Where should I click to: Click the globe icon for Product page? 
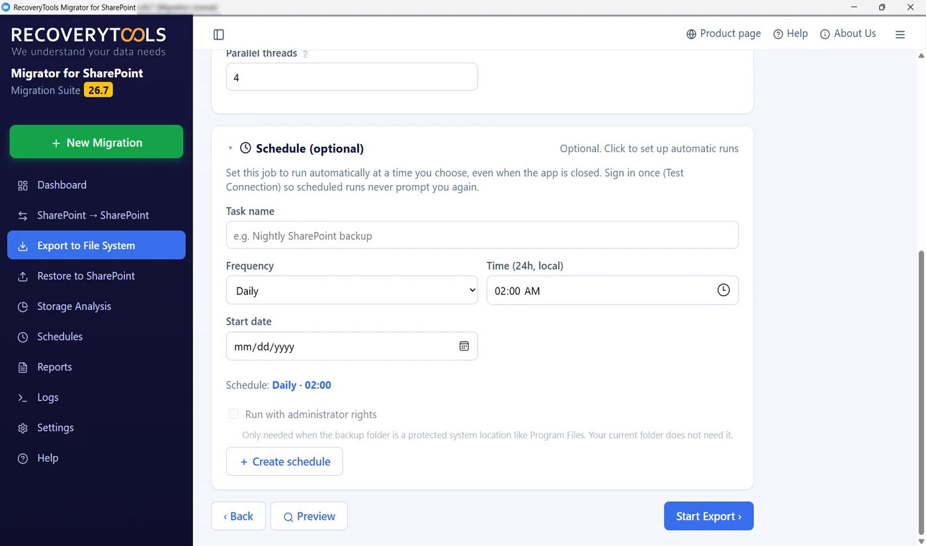[x=691, y=34]
